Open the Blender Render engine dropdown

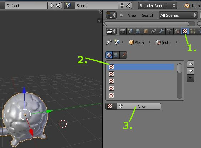158,6
